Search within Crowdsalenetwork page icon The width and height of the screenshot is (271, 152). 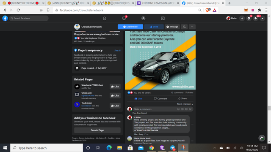pos(184,27)
